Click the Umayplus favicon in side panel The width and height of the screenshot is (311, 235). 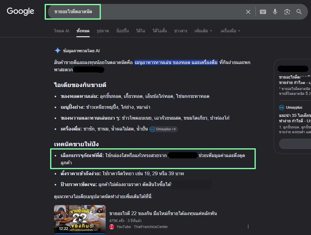(x=282, y=108)
